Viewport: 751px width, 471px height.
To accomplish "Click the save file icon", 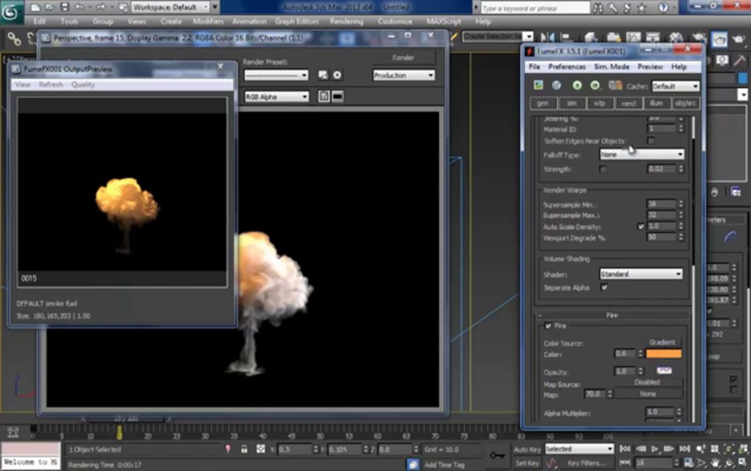I will pos(65,7).
